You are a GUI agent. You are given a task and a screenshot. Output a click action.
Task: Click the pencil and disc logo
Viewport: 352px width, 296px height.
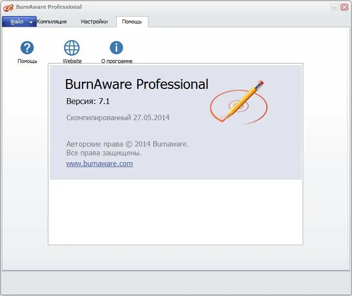[239, 102]
